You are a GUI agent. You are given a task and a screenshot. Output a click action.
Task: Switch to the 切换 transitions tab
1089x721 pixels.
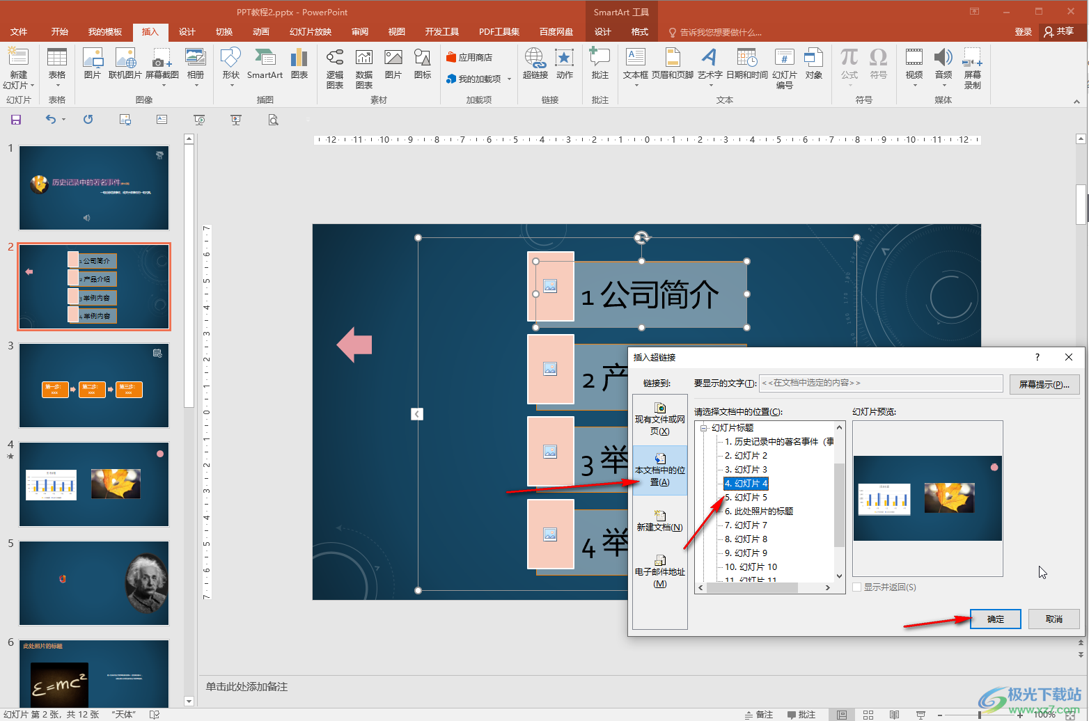click(224, 32)
